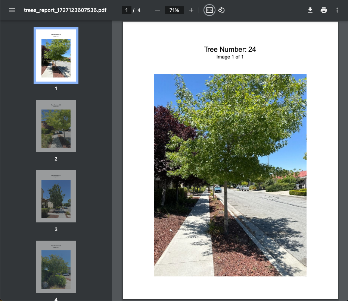Screen dimensions: 348x301
Task: Download the PDF file
Action: click(x=310, y=10)
